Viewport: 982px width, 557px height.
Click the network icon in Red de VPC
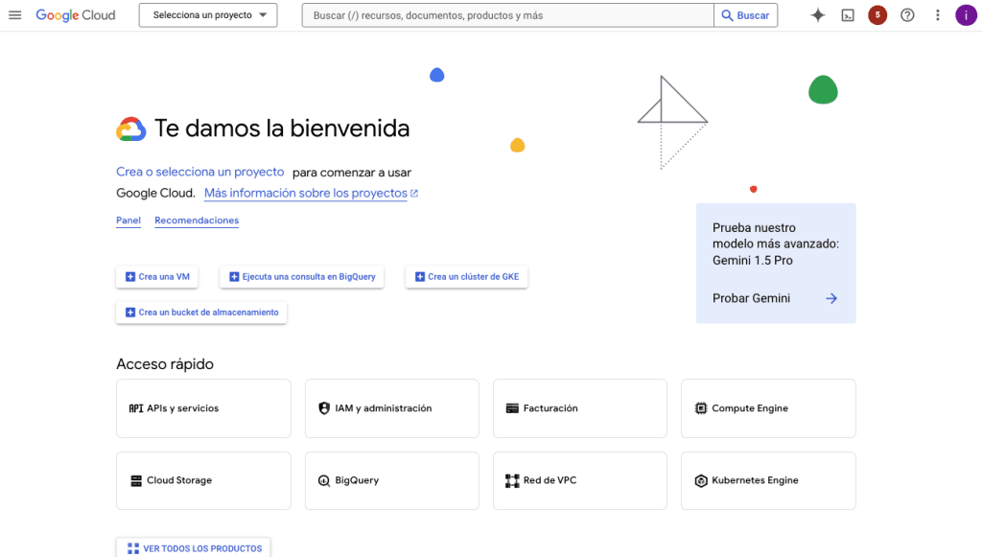click(512, 480)
